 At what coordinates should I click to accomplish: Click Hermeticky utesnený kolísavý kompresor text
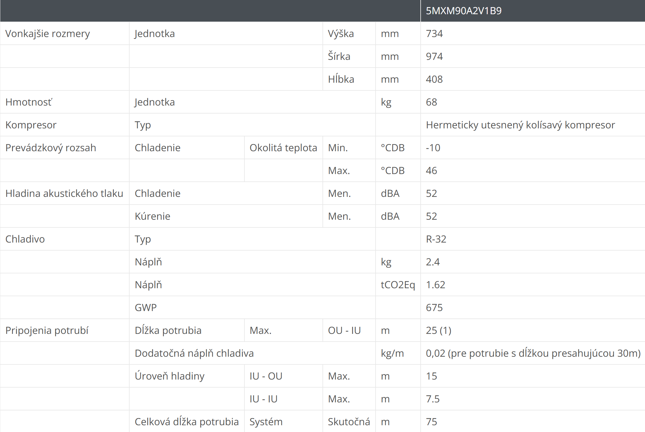(x=520, y=125)
